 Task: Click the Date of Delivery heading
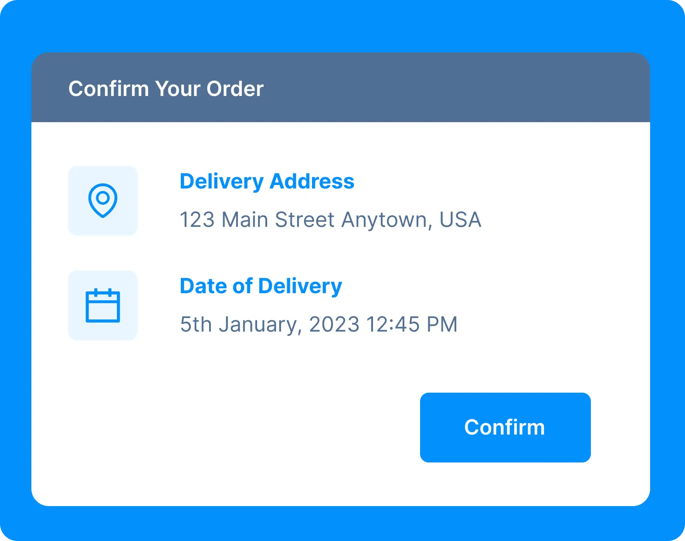[261, 286]
